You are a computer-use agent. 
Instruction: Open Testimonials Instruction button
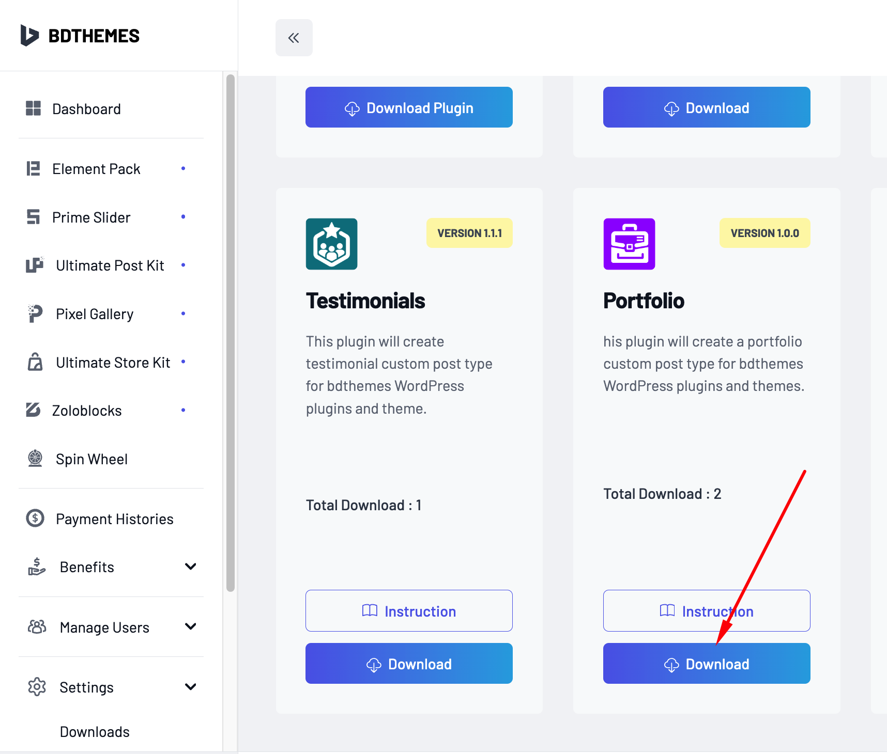(x=409, y=611)
